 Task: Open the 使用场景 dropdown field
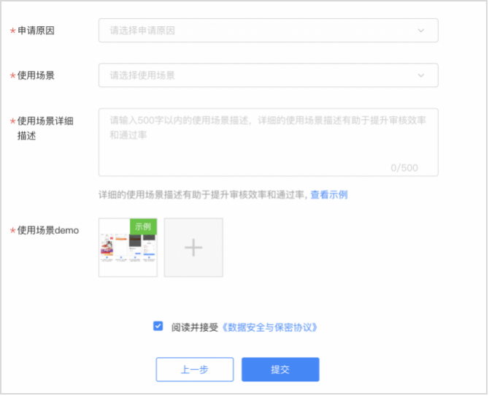[x=255, y=75]
